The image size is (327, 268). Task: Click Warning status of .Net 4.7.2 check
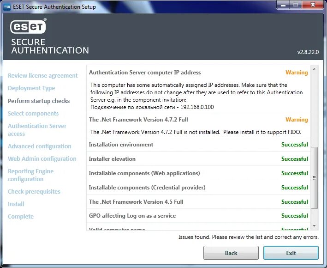point(297,120)
